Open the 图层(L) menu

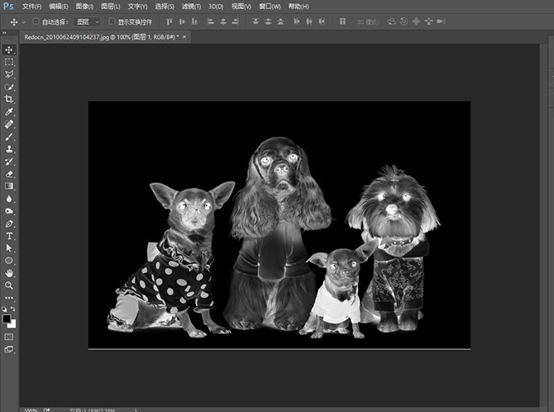point(111,7)
